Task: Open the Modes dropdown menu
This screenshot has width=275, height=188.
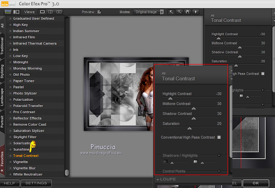Action: (x=162, y=12)
